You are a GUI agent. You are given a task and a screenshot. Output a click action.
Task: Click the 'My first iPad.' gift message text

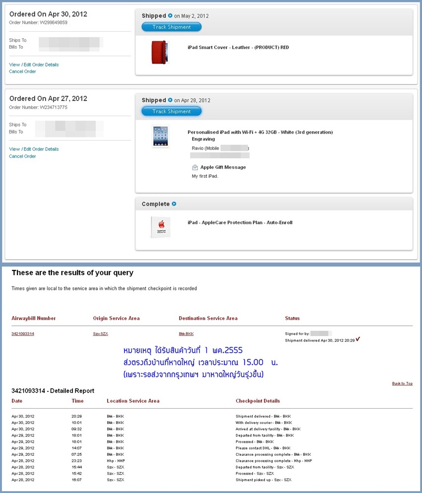pyautogui.click(x=205, y=176)
